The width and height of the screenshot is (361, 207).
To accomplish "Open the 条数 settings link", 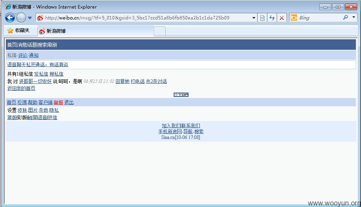I will pos(43,110).
